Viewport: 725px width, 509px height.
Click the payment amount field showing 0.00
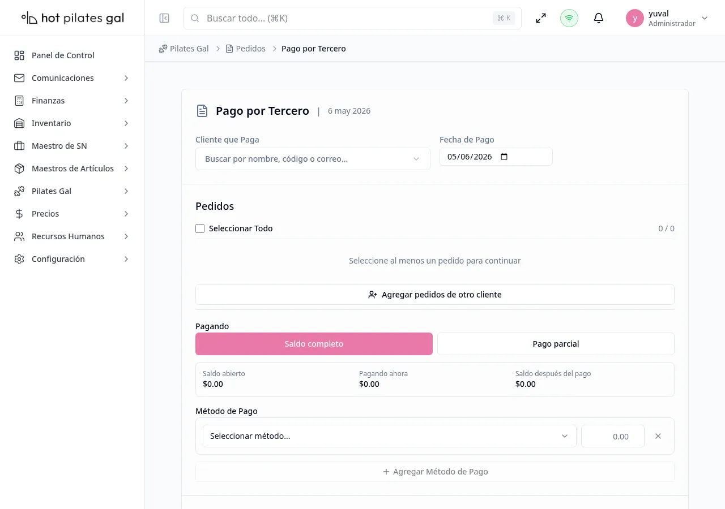[x=613, y=436]
